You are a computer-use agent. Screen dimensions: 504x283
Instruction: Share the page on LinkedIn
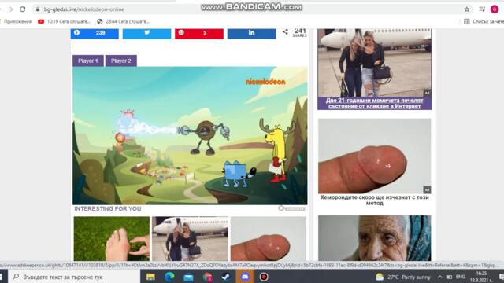(251, 33)
